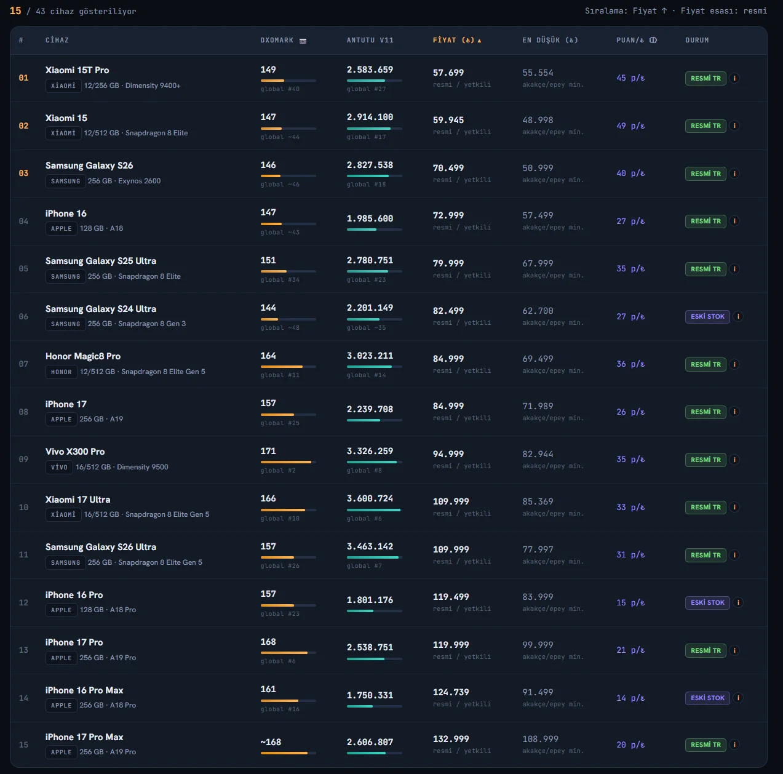Click ESKİ STOK badge for Galaxy S24 Ultra
The width and height of the screenshot is (783, 774).
pyautogui.click(x=707, y=316)
